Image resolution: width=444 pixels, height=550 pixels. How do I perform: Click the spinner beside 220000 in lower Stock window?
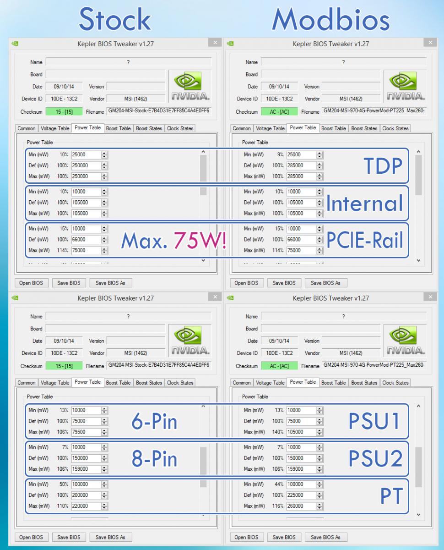click(x=105, y=506)
